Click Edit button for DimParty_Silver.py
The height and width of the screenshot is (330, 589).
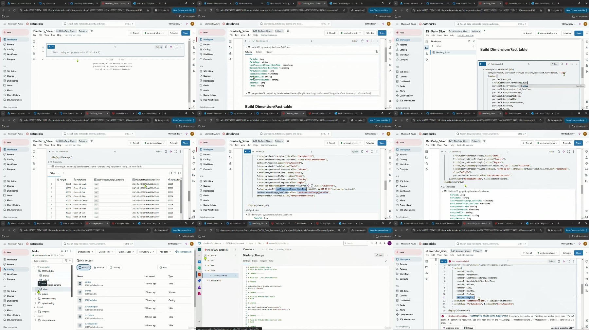[x=379, y=255]
